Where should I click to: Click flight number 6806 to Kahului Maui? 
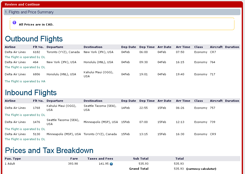37,74
